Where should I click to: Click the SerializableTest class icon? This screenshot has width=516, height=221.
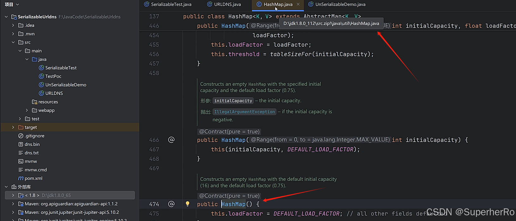pos(41,68)
